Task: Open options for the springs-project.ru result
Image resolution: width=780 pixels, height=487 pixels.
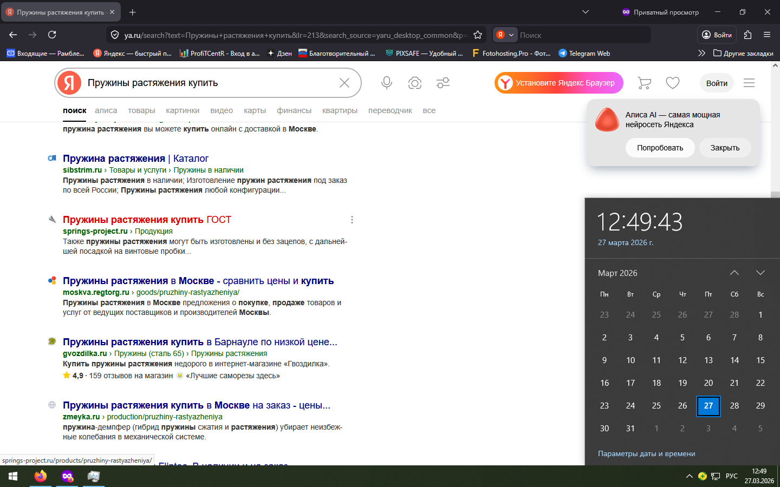Action: pyautogui.click(x=352, y=220)
